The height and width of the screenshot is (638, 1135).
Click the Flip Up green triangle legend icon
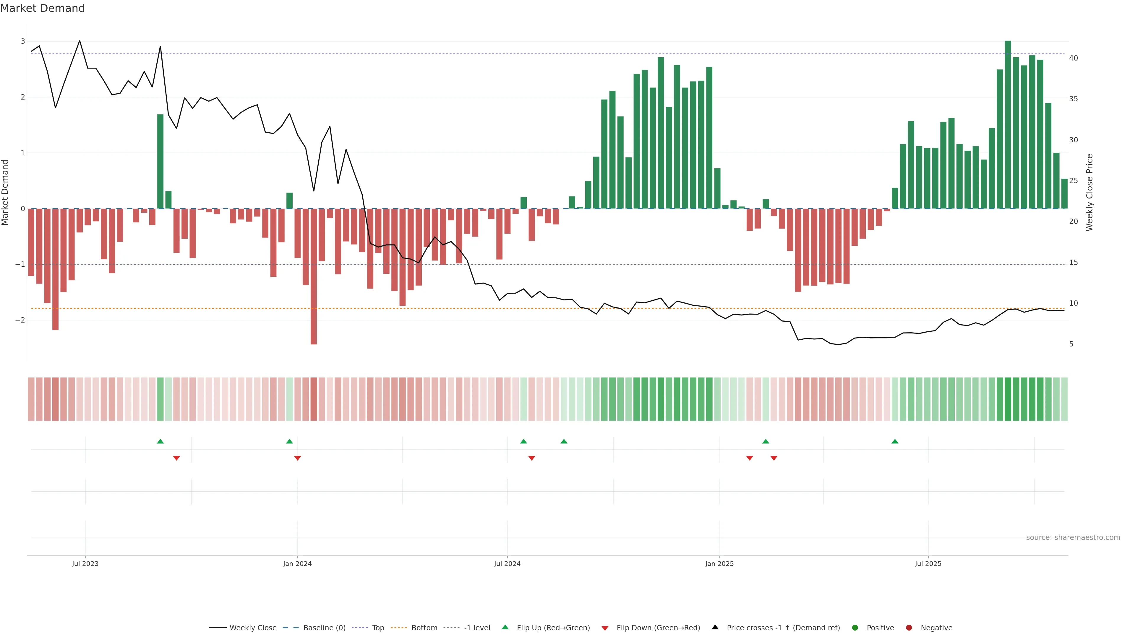(x=505, y=627)
